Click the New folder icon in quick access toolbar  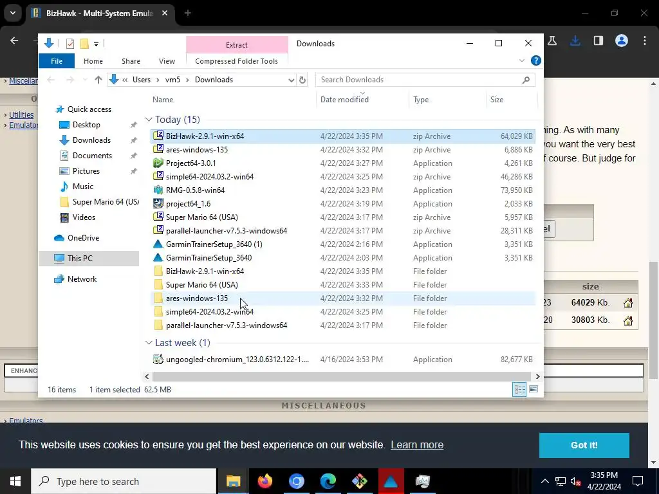click(84, 44)
